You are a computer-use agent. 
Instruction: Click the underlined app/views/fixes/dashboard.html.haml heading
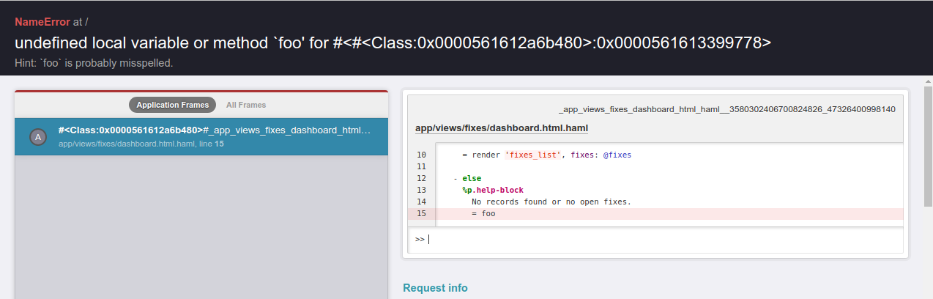[x=501, y=128]
